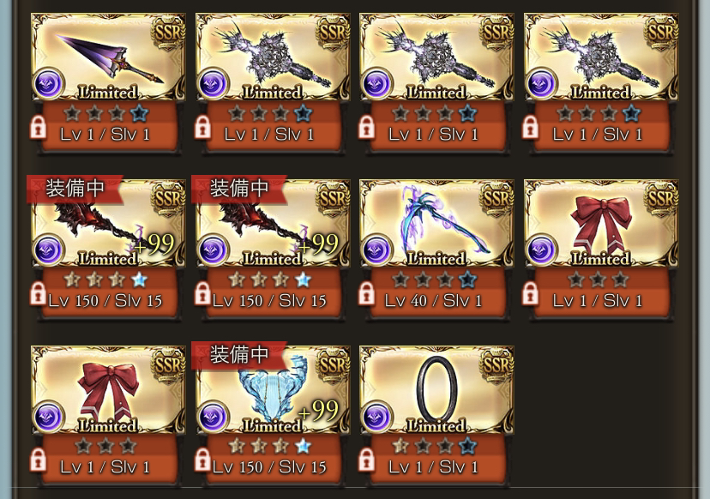Click the +99 bonus on the ice harp
This screenshot has height=499, width=710.
pos(318,412)
